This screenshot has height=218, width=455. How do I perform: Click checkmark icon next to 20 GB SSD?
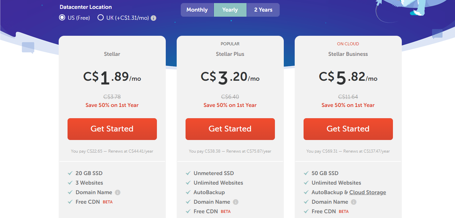coord(70,173)
